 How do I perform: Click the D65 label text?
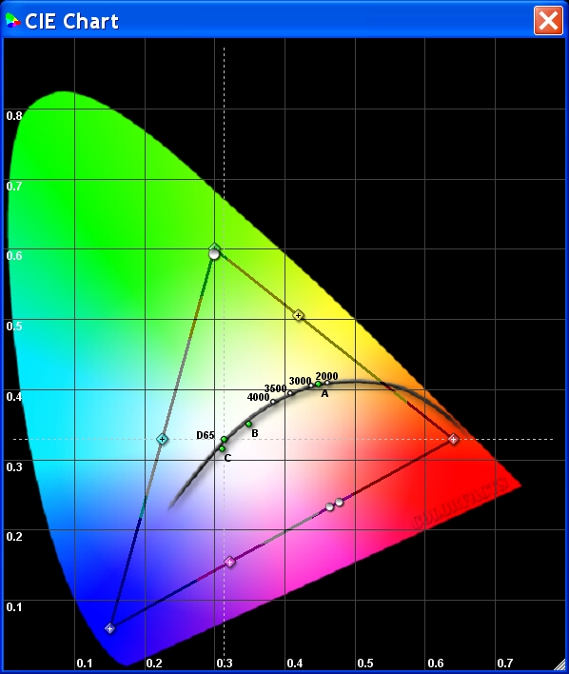[x=206, y=435]
